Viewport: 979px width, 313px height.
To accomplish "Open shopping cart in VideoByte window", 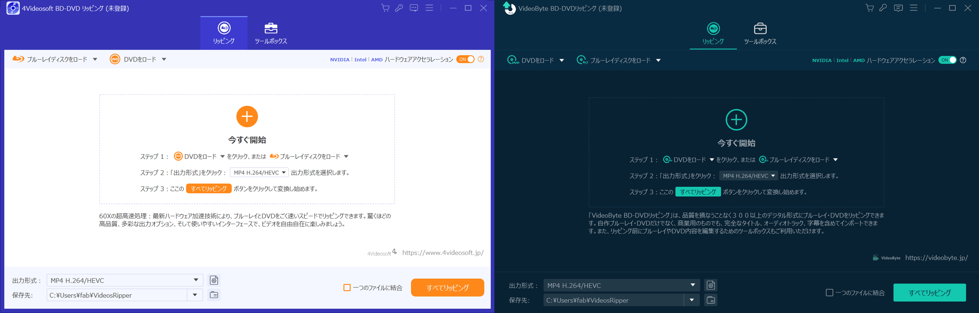I will click(870, 8).
